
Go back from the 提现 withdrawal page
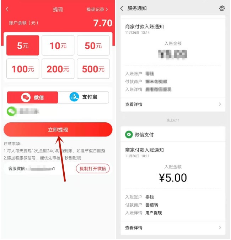tap(7, 9)
